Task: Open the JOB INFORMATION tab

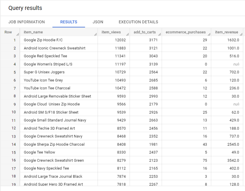Action: pos(27,22)
